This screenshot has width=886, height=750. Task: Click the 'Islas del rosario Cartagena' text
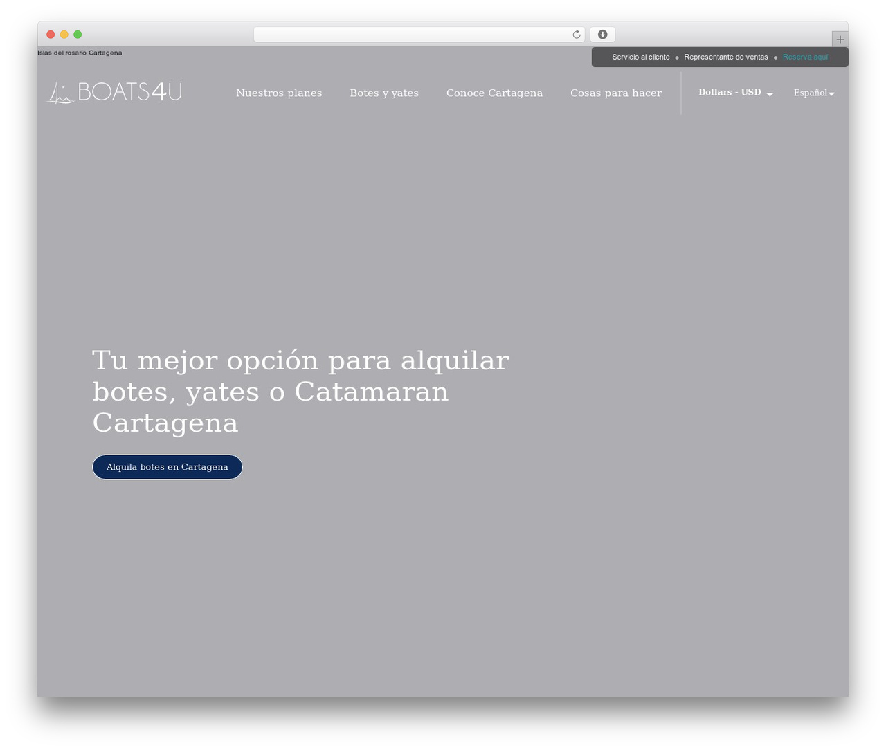(x=80, y=53)
